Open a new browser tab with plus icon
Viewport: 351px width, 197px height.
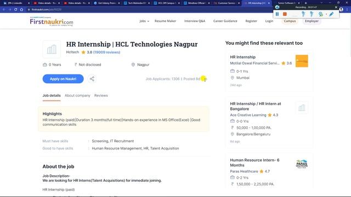tap(306, 3)
